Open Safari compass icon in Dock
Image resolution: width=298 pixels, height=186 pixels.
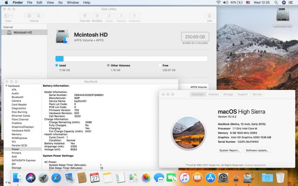[x=56, y=178]
